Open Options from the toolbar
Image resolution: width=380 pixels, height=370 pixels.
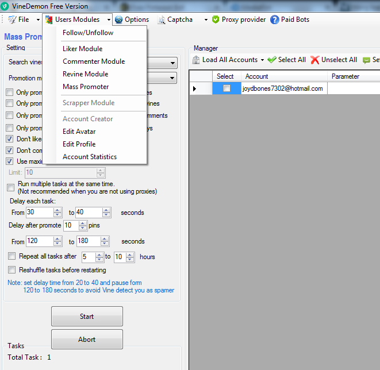132,20
